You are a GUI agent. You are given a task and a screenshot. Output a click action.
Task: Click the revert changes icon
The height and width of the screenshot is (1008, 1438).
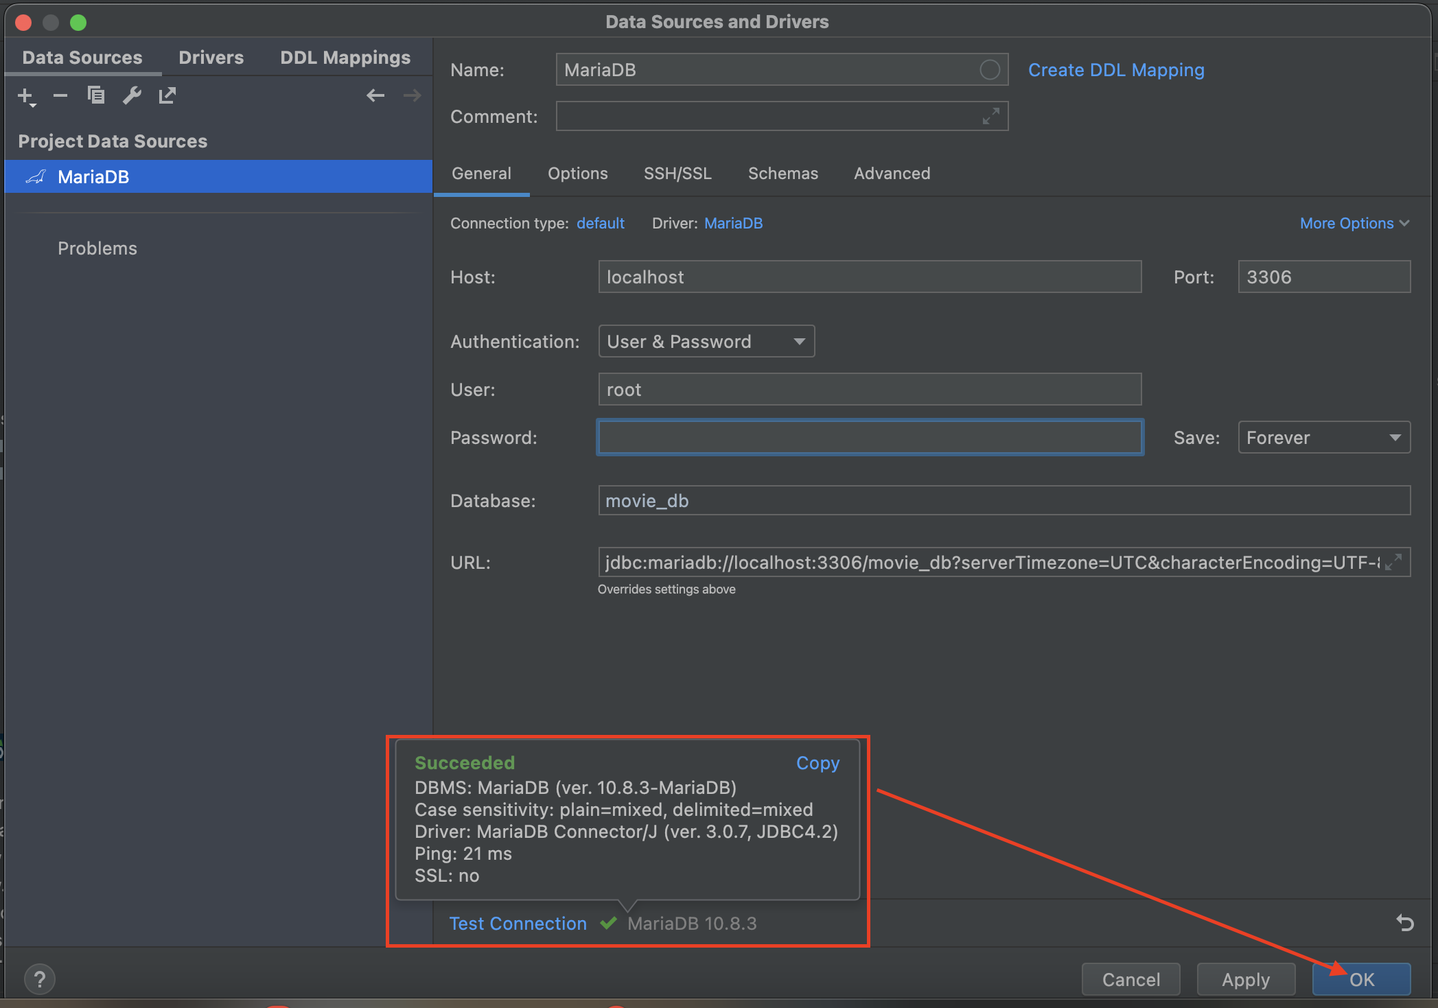[1404, 923]
